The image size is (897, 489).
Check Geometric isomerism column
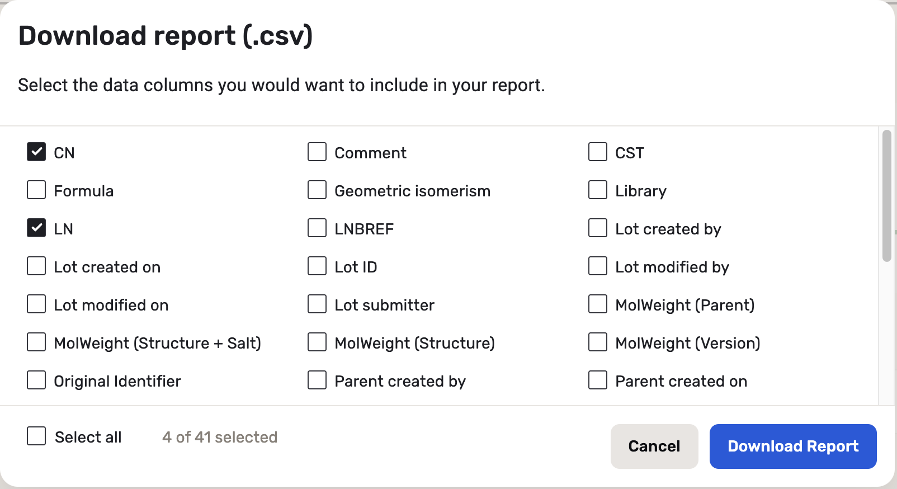coord(317,190)
